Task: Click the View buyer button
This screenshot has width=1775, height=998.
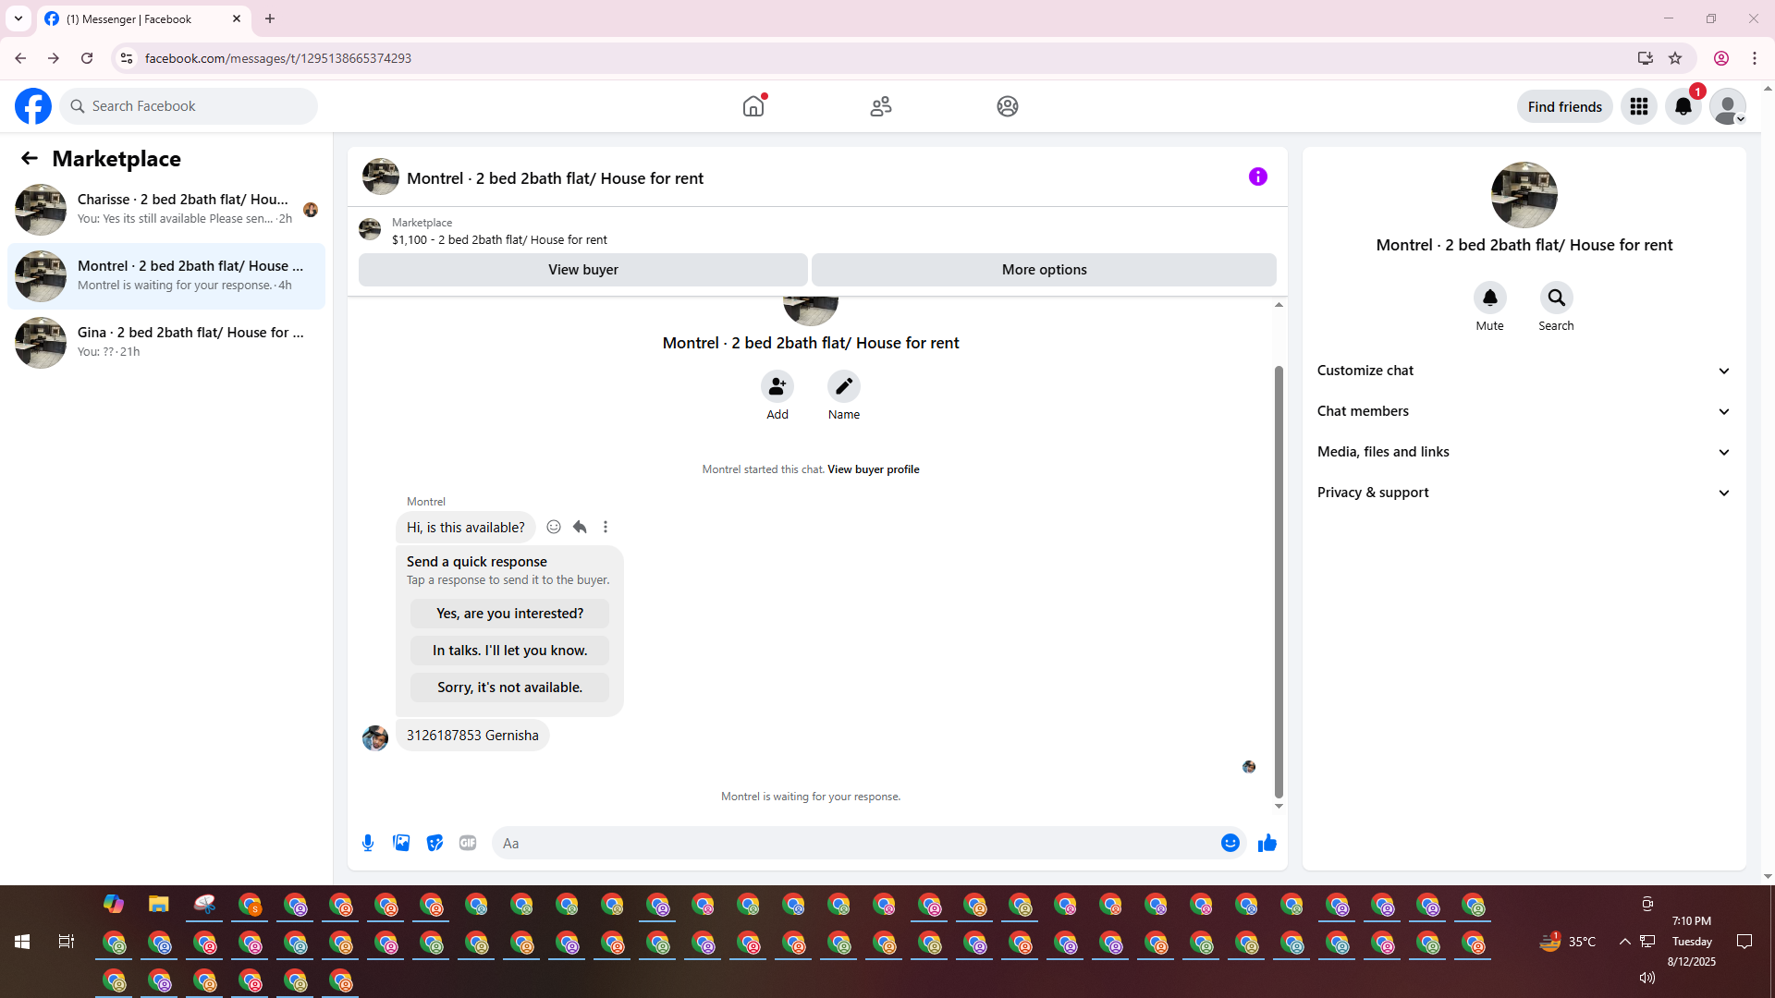Action: tap(582, 270)
